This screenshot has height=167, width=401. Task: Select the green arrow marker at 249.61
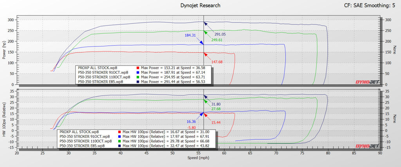[x=205, y=32]
